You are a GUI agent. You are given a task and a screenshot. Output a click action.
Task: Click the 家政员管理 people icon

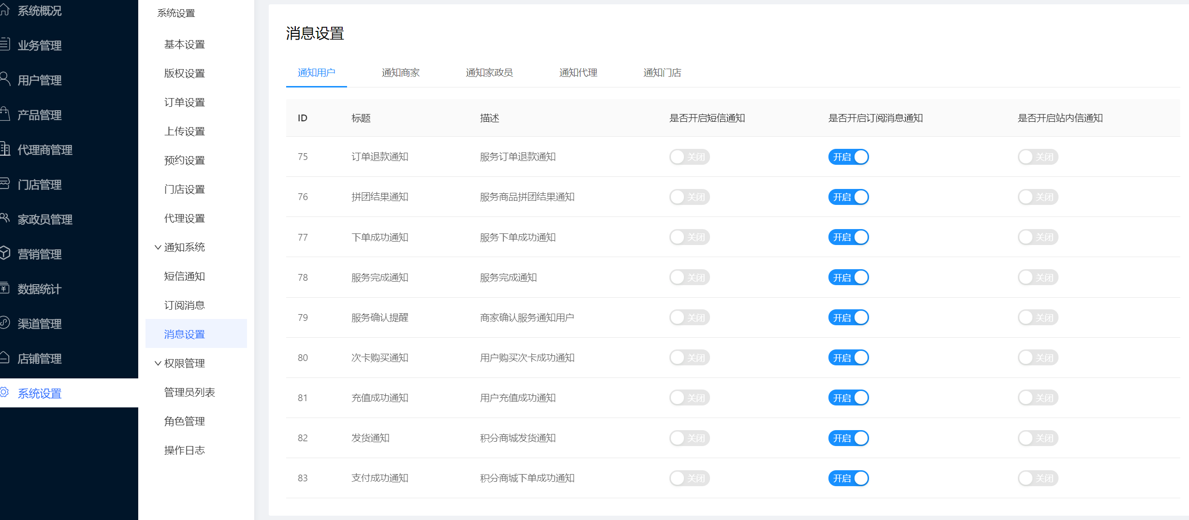coord(5,218)
